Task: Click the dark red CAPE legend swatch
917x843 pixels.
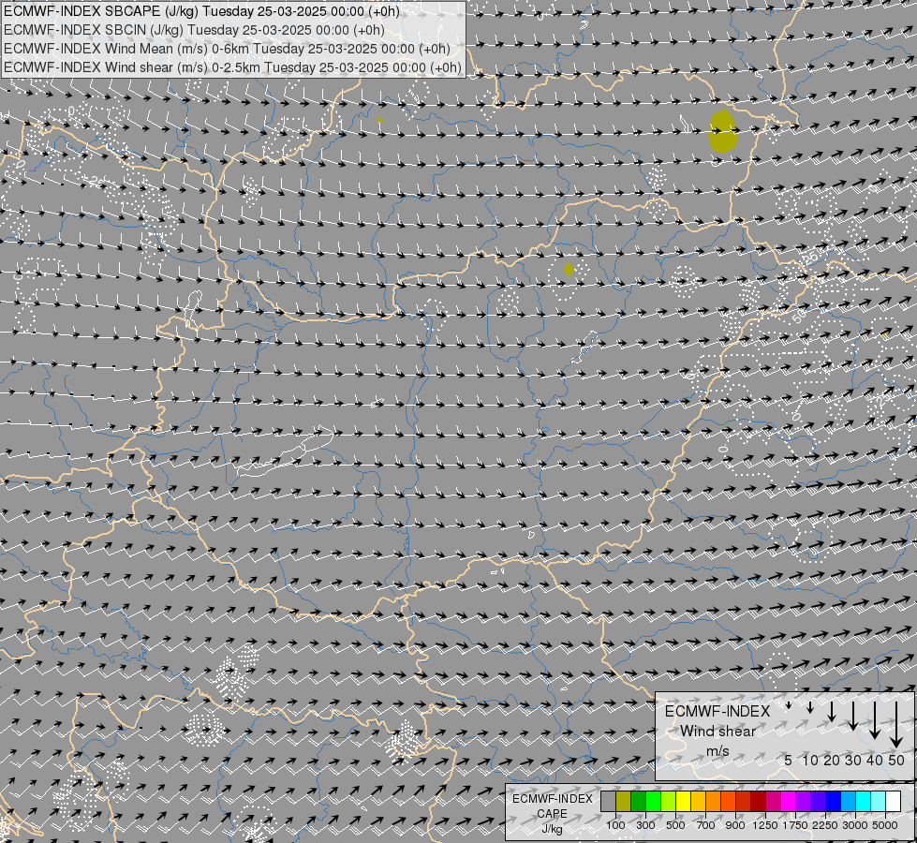Action: tap(758, 801)
